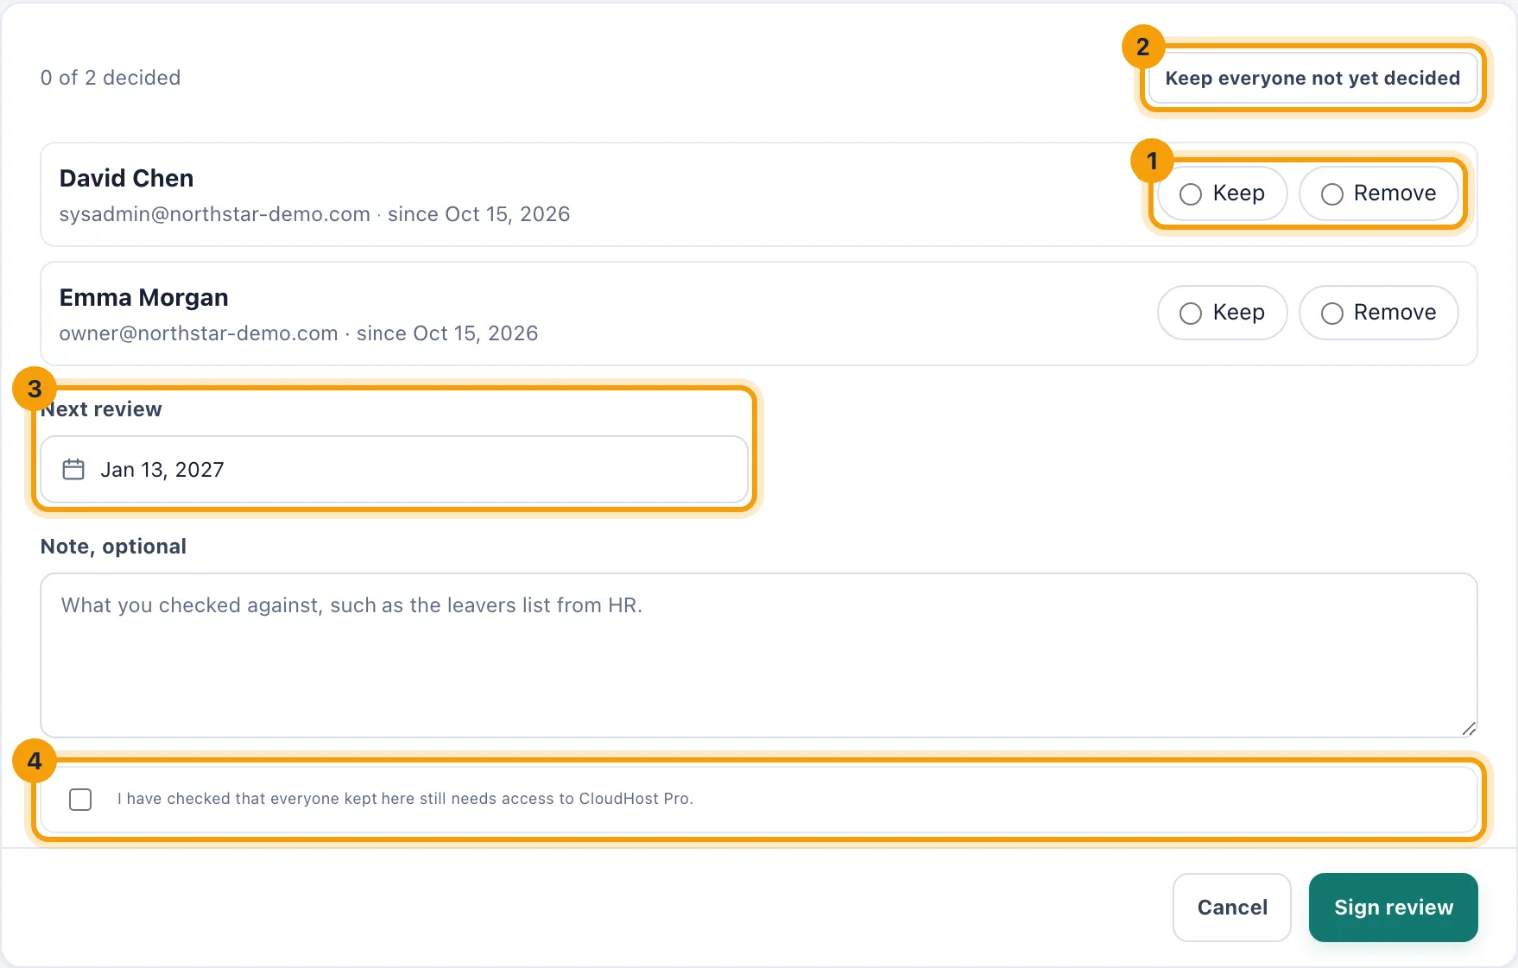
Task: Click the note area resize handle
Action: 1468,728
